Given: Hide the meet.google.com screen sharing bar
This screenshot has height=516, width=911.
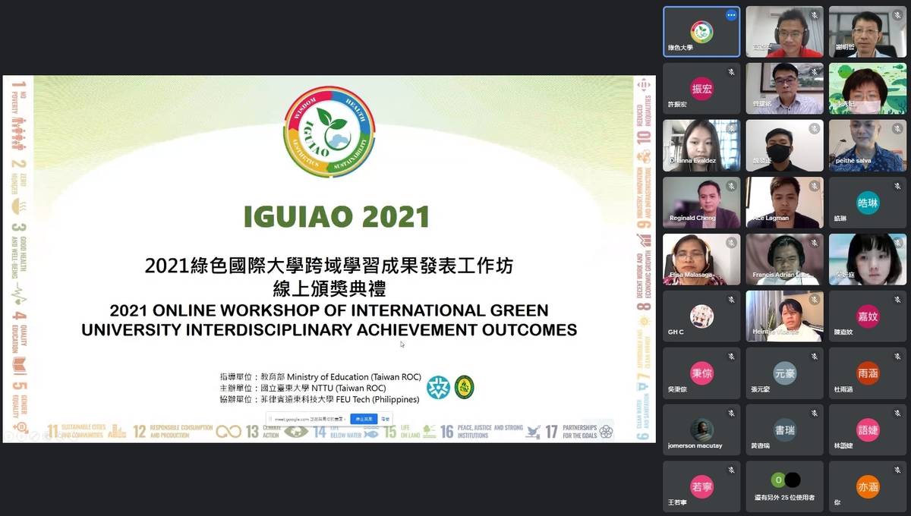Looking at the screenshot, I should [386, 419].
